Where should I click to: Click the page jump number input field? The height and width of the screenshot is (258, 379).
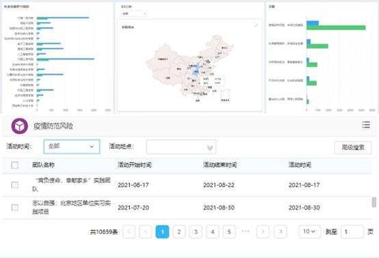click(352, 231)
